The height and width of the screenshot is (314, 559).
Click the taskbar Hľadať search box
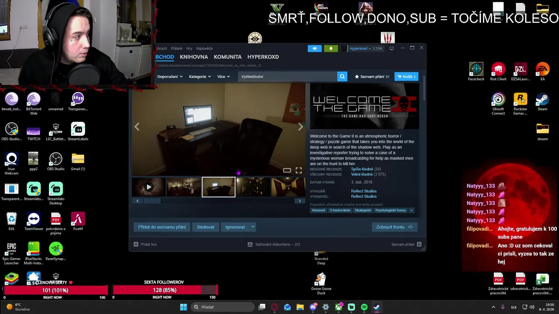coord(223,307)
